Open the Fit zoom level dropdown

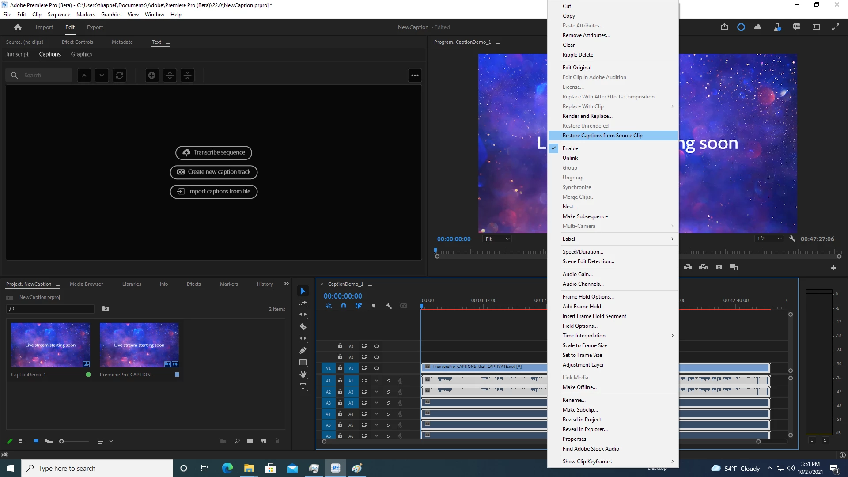pyautogui.click(x=497, y=239)
